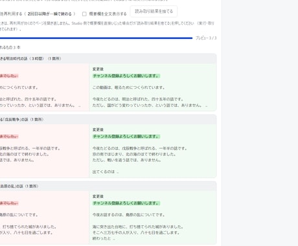This screenshot has width=298, height=246.
Task: Click red struck-through text in 明治時代 card
Action: coord(9,76)
